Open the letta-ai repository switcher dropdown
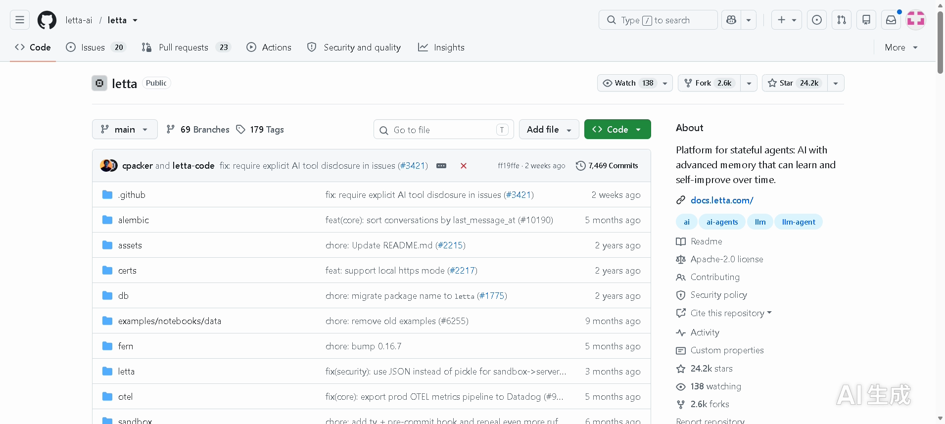Screen dimensions: 945x424 coord(135,20)
